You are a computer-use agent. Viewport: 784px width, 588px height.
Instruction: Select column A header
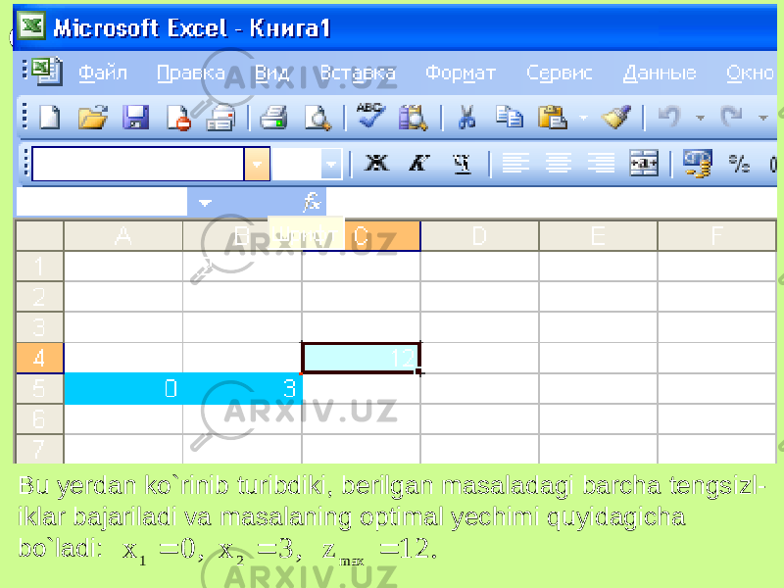coord(123,235)
